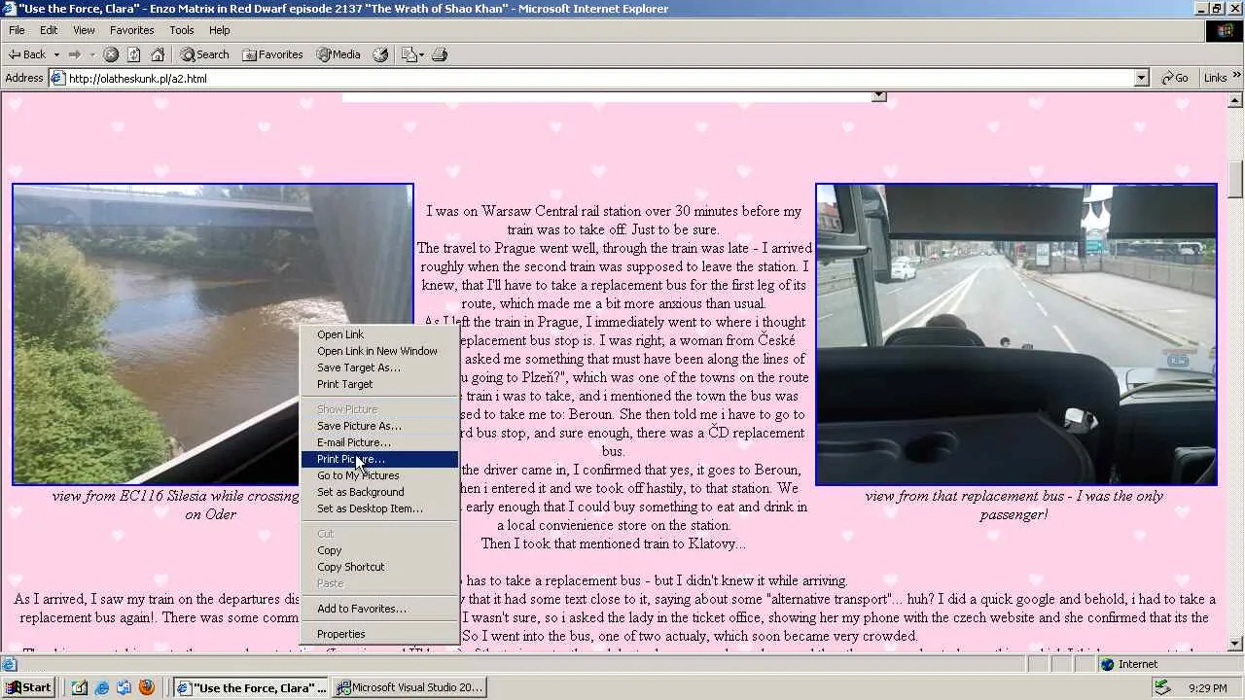
Task: Select Save Picture As... in context menu
Action: point(379,426)
